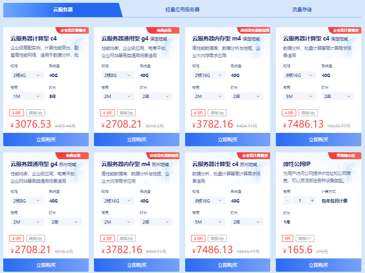365x273 pixels.
Task: Click 立即购买 on 保定地域 c4 card
Action: pos(318,140)
